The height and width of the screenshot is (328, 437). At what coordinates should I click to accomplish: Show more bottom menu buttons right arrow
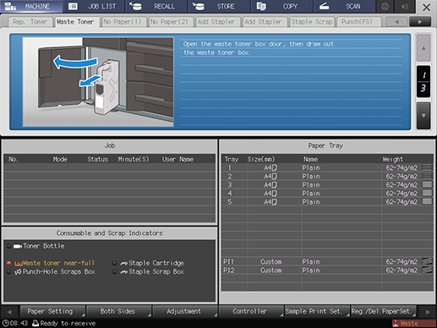(x=428, y=312)
